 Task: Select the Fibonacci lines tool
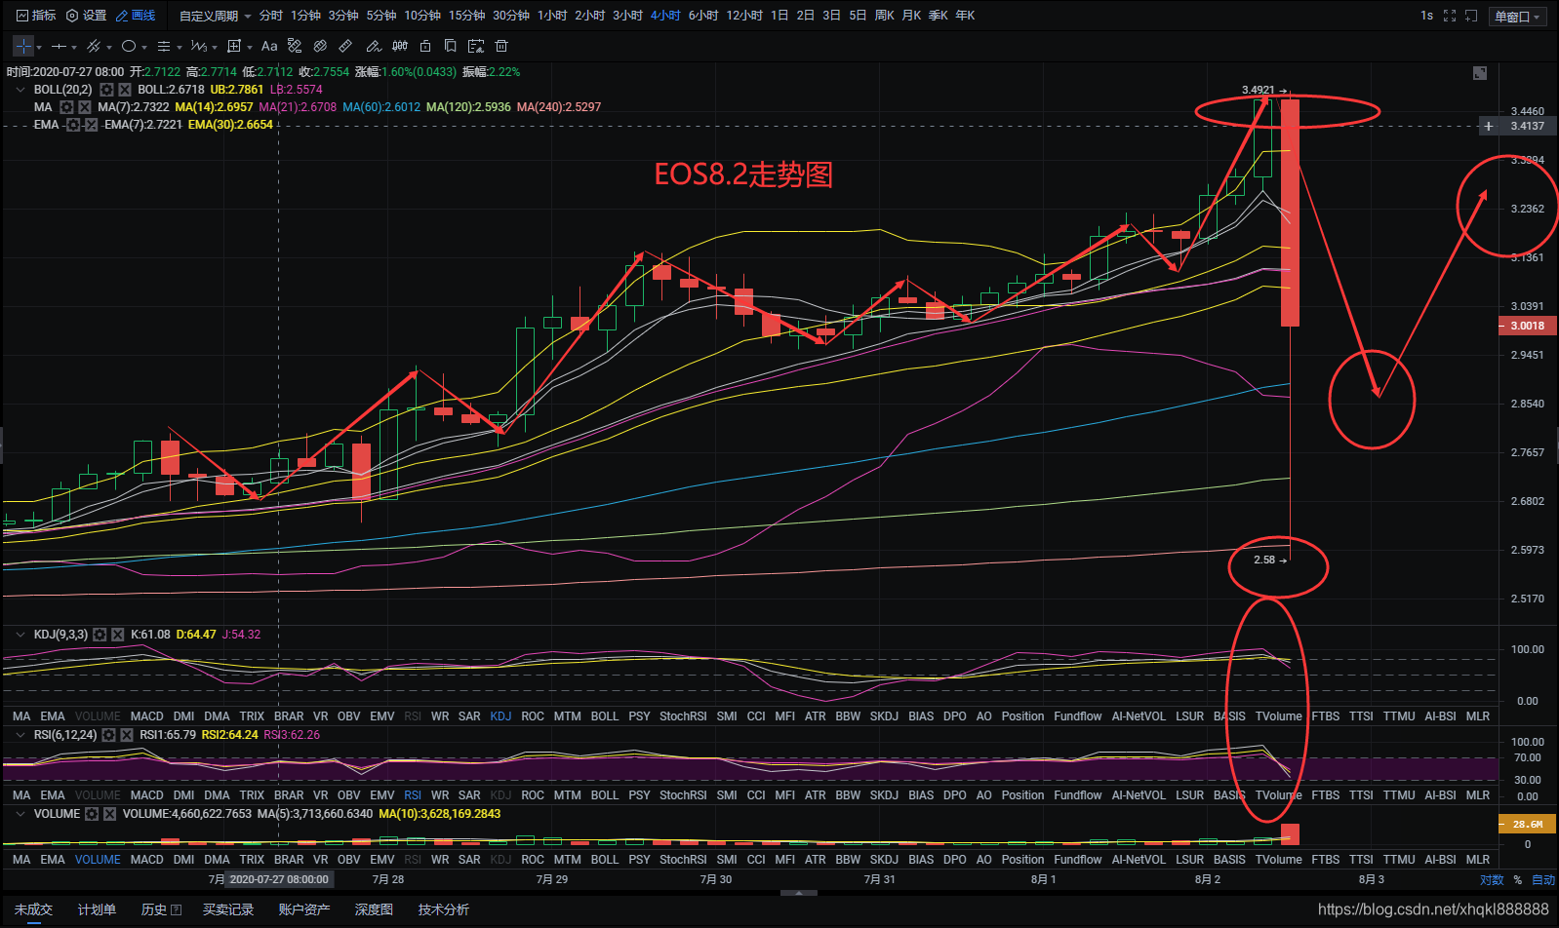164,46
